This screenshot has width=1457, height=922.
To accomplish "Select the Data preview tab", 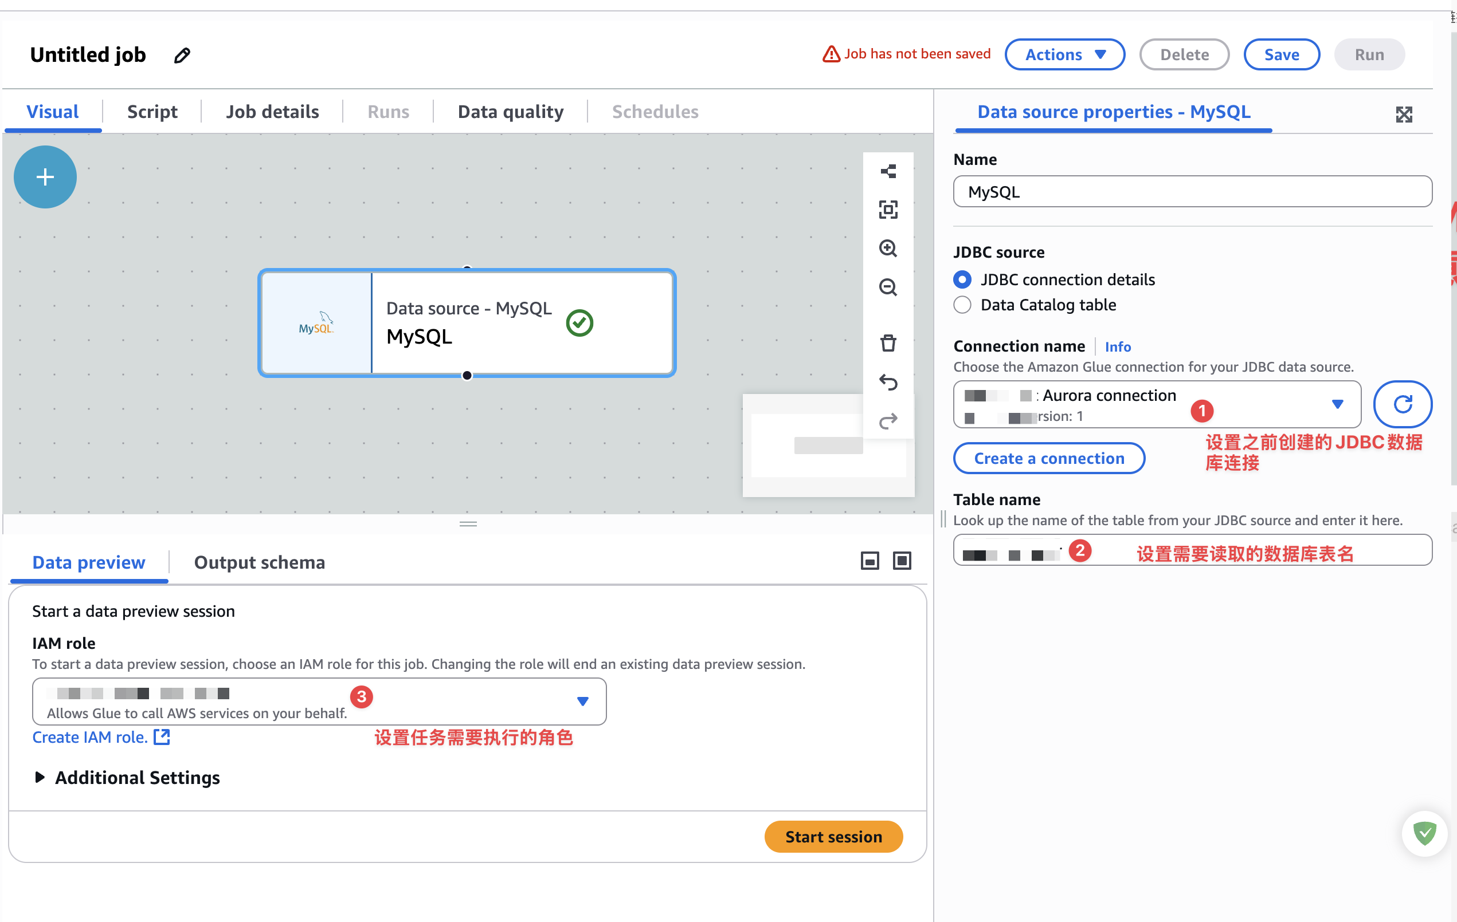I will click(x=88, y=562).
